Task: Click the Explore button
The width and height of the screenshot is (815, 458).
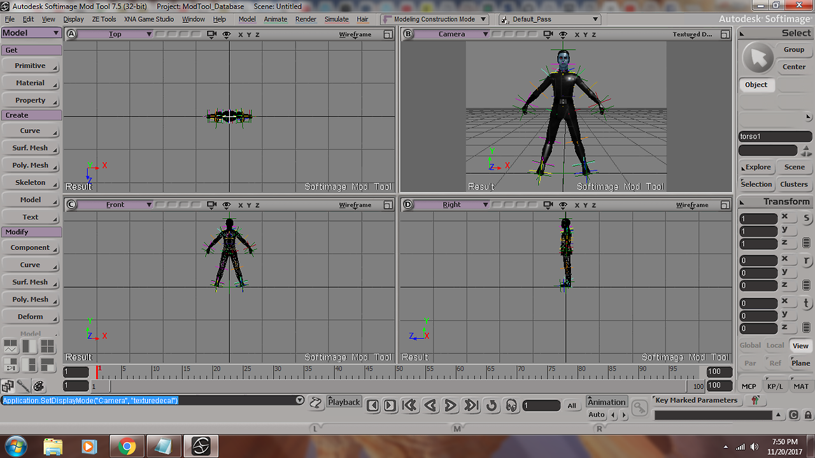Action: 757,167
